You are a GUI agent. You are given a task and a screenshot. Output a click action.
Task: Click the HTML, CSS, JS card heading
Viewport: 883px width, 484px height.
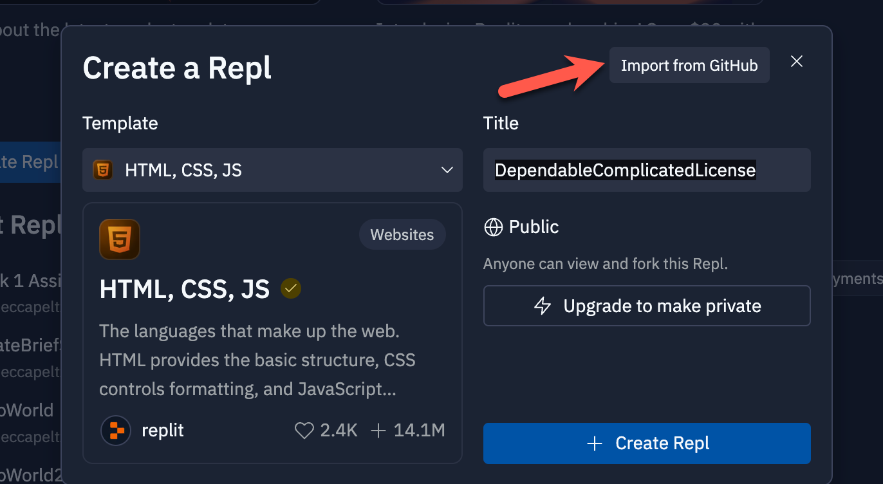click(x=184, y=289)
